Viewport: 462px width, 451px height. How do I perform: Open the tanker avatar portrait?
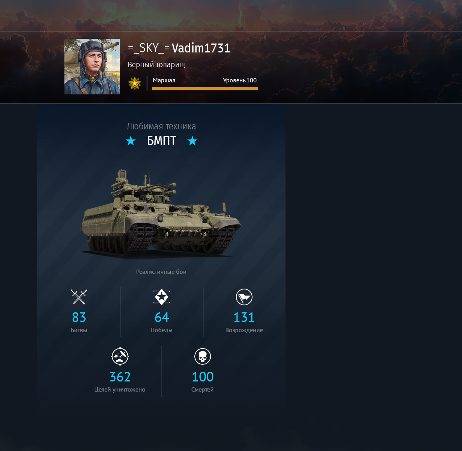coord(92,67)
